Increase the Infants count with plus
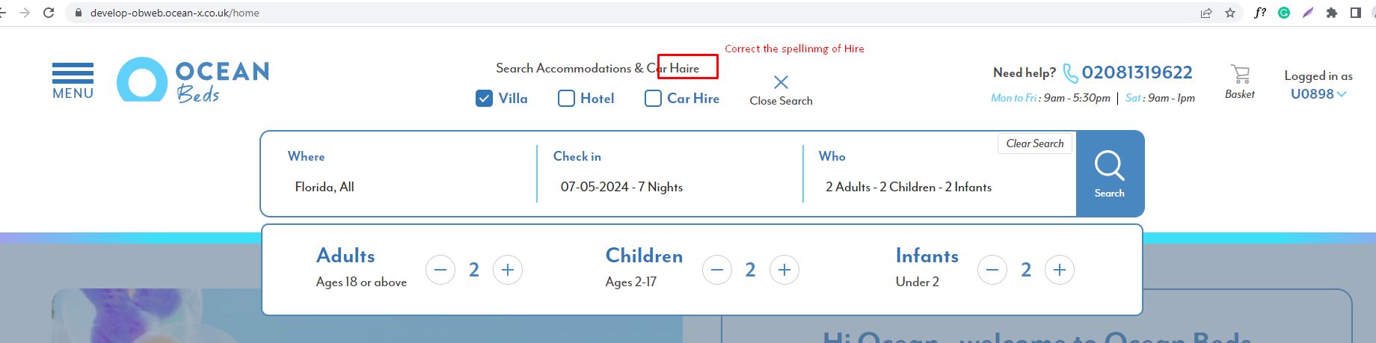This screenshot has height=343, width=1376. 1060,270
